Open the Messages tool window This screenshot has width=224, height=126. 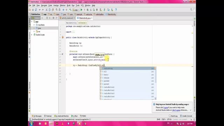click(37, 116)
